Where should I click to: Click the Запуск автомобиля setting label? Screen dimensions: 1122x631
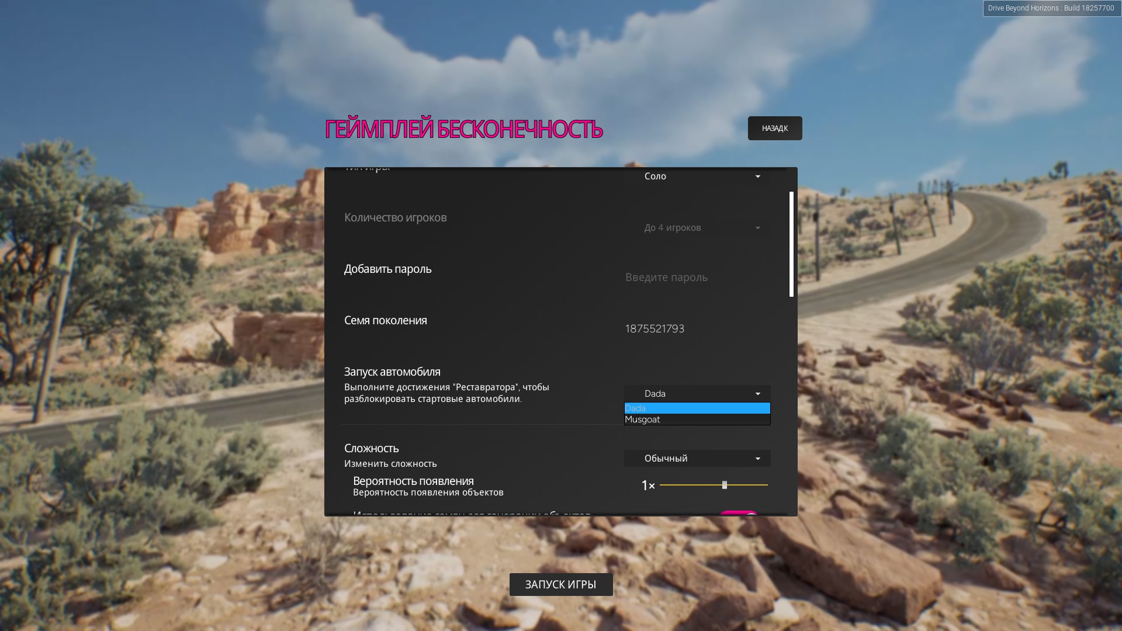point(392,372)
